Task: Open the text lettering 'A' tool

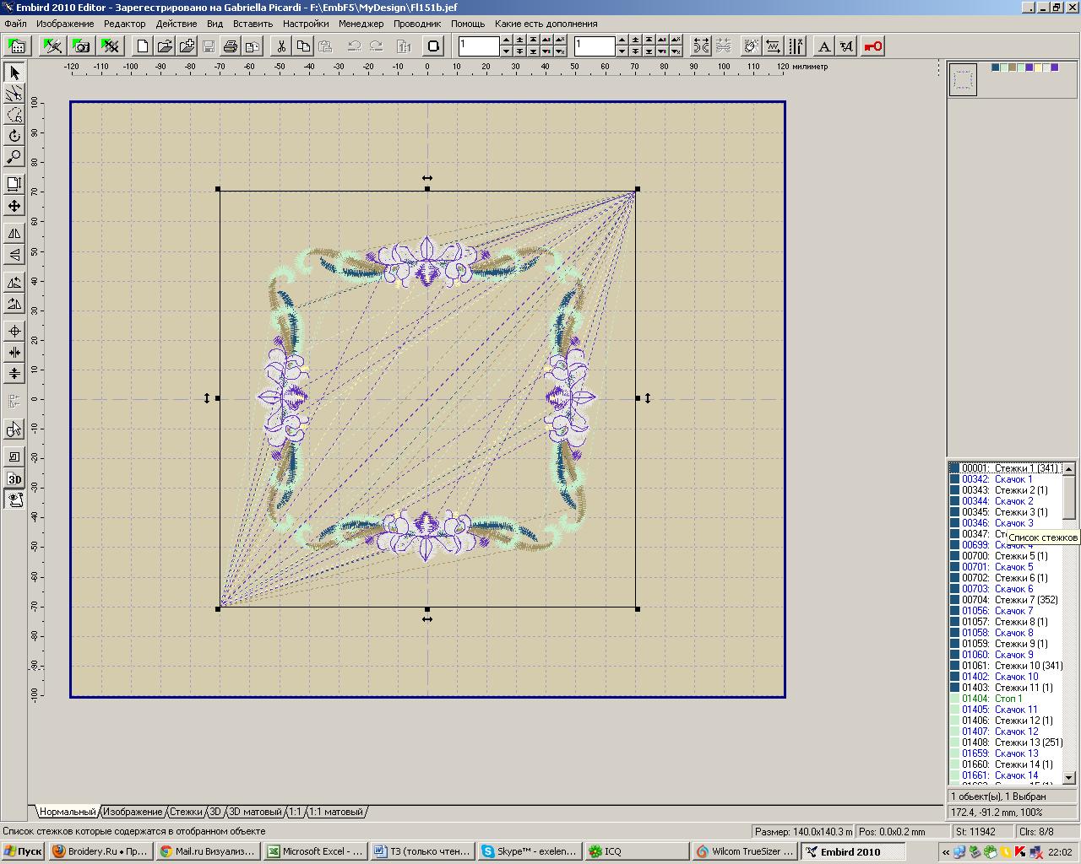Action: 824,46
